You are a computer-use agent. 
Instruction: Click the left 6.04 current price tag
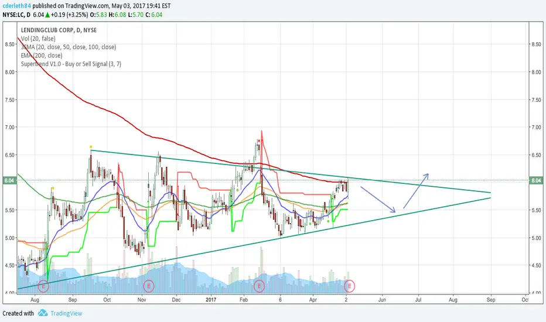pos(9,180)
